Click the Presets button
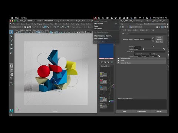This screenshot has height=133, width=178. pos(159,40)
